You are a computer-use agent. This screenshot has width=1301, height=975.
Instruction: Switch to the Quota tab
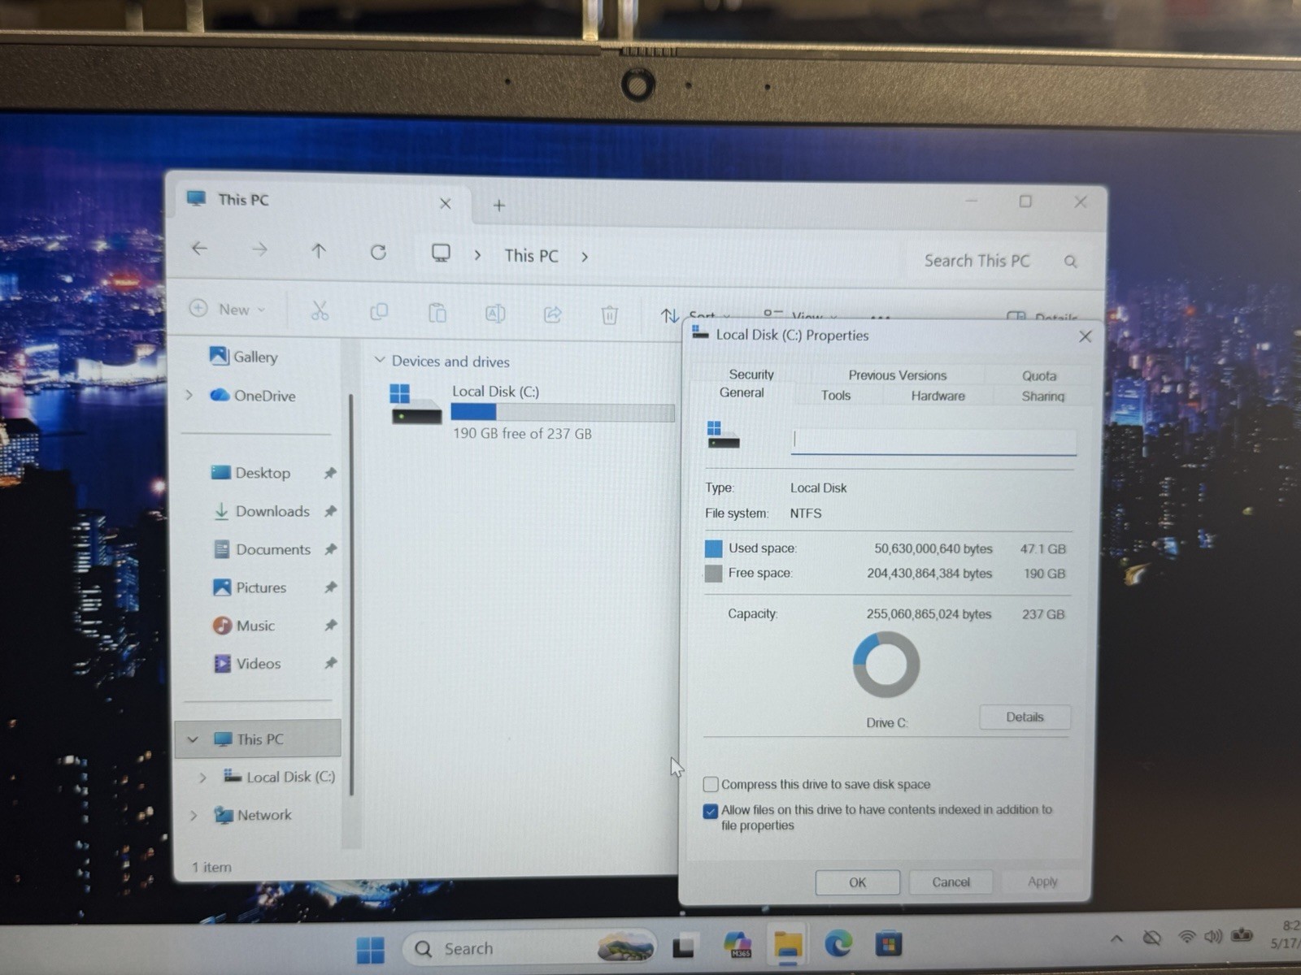(x=1039, y=375)
